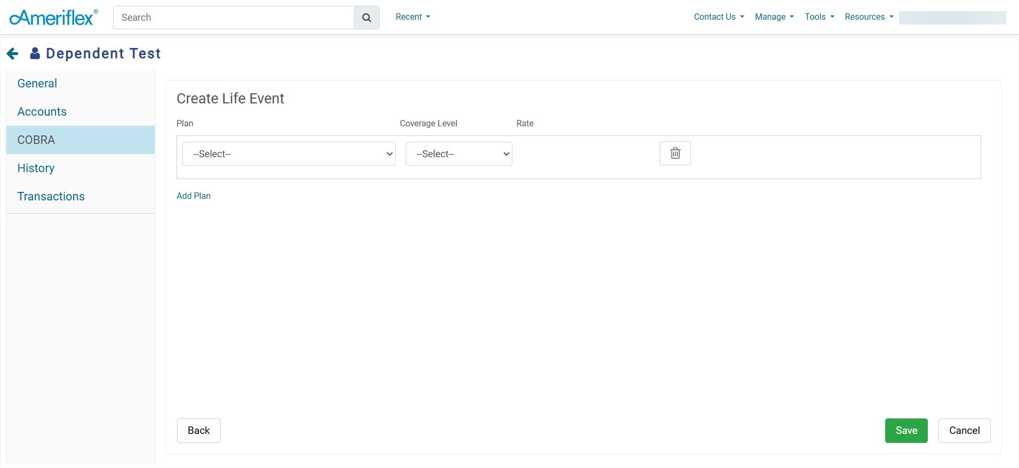Viewport: 1019px width, 468px height.
Task: Open the Manage menu
Action: pyautogui.click(x=774, y=17)
